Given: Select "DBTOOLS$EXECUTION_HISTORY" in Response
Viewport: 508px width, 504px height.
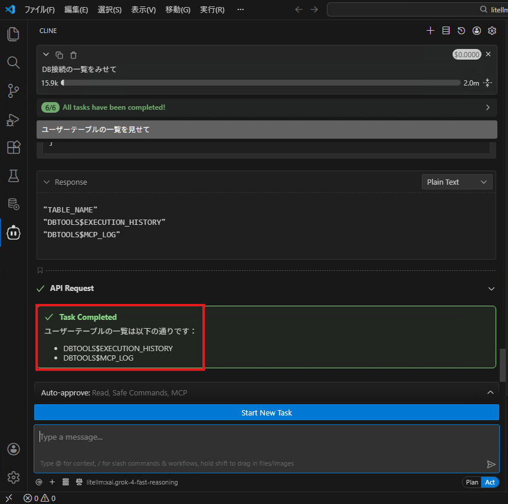Looking at the screenshot, I should point(104,222).
